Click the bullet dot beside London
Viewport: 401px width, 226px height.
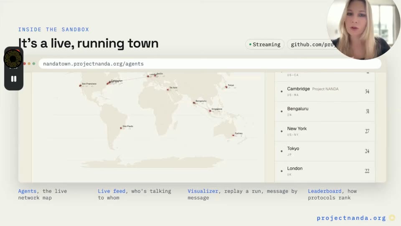[282, 171]
